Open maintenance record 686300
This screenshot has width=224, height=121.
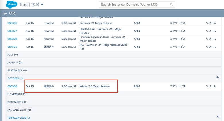click(12, 23)
